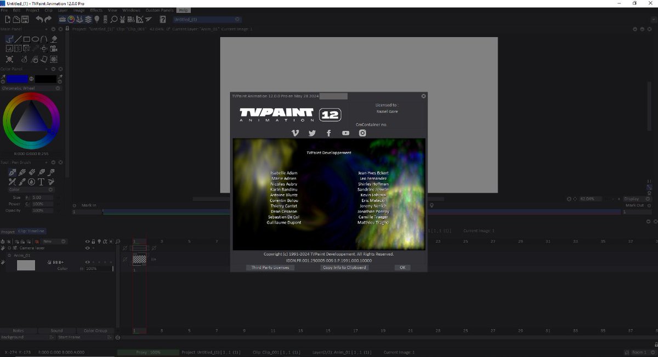Click the paper plane icon in the toolbar
The height and width of the screenshot is (357, 658).
click(x=148, y=19)
